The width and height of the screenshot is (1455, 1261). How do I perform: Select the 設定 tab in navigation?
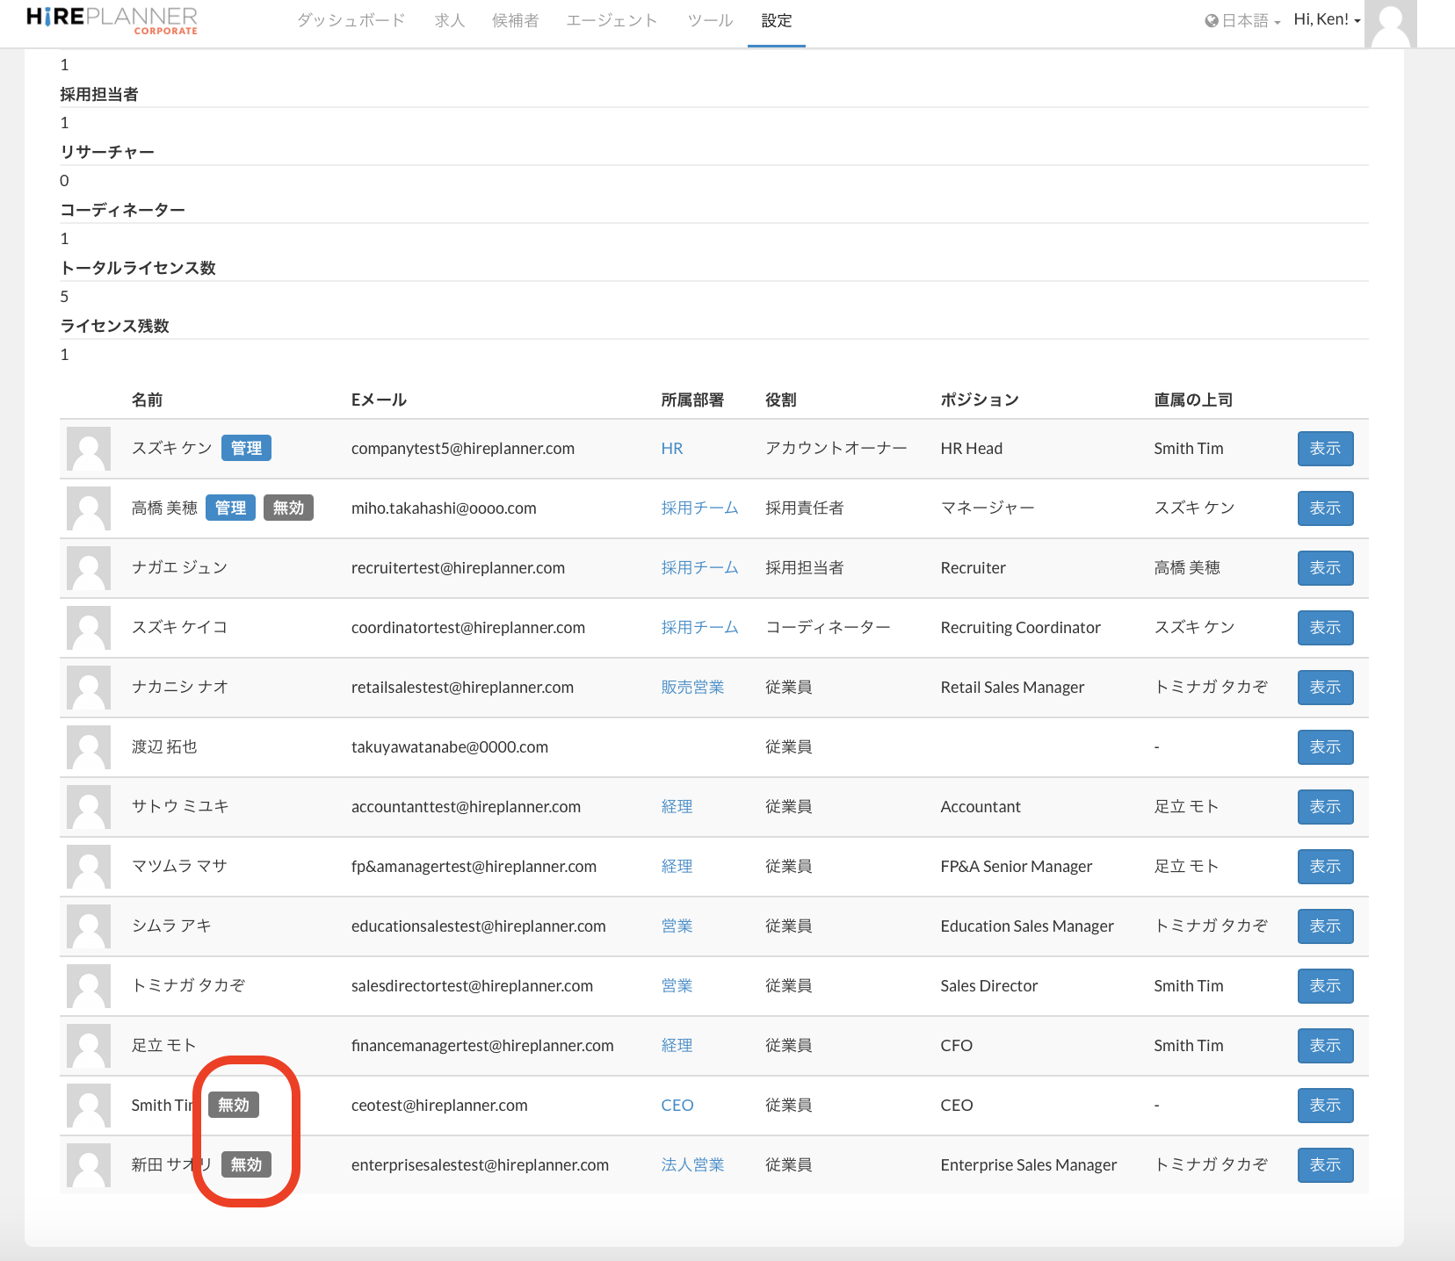[776, 21]
